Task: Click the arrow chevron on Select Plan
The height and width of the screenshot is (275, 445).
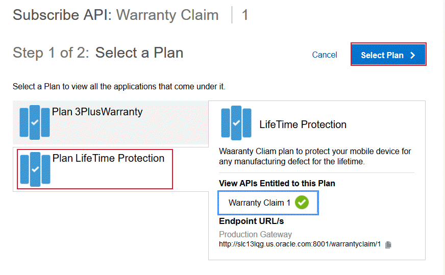Action: [413, 55]
